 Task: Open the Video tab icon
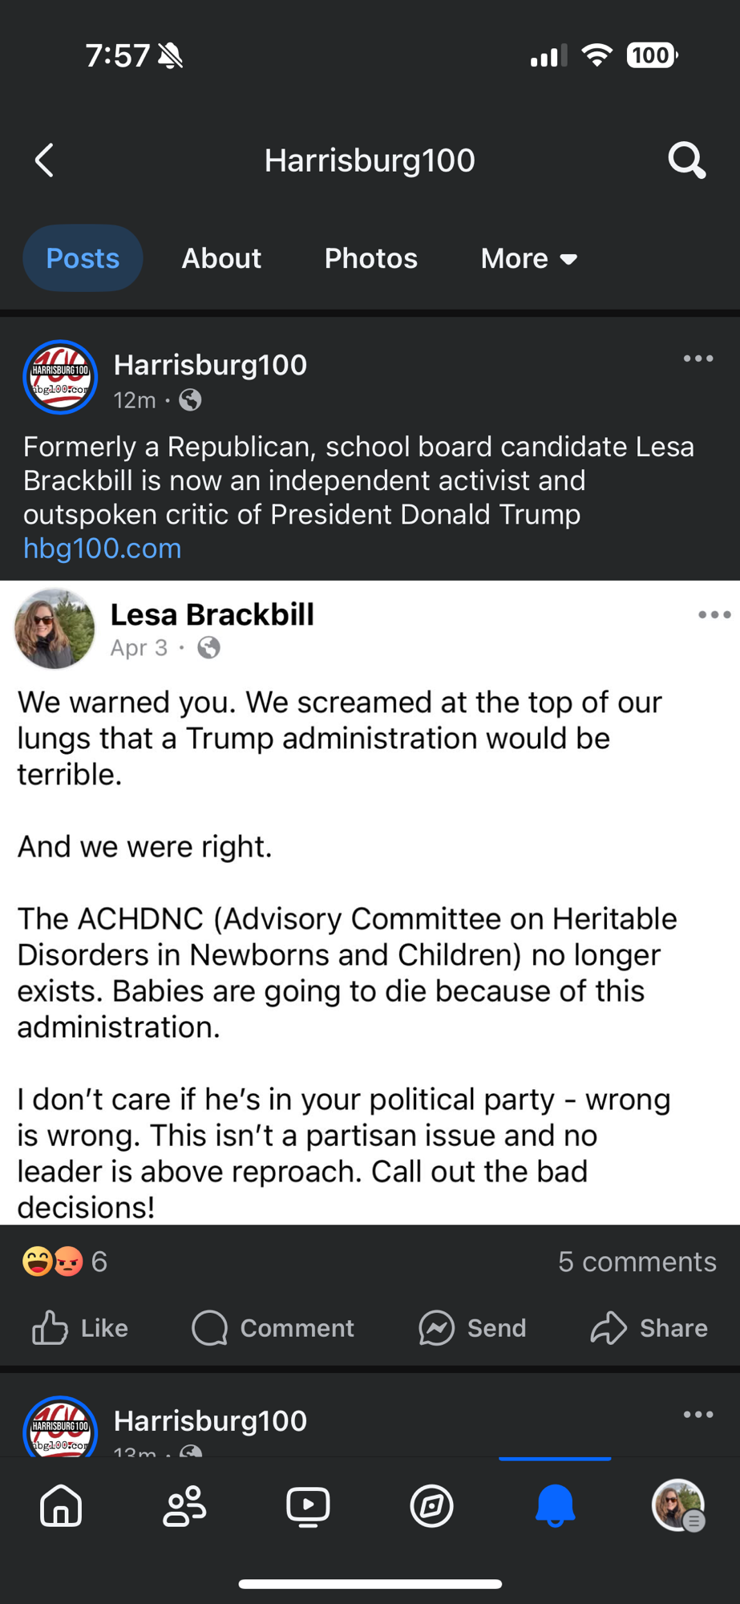tap(308, 1505)
